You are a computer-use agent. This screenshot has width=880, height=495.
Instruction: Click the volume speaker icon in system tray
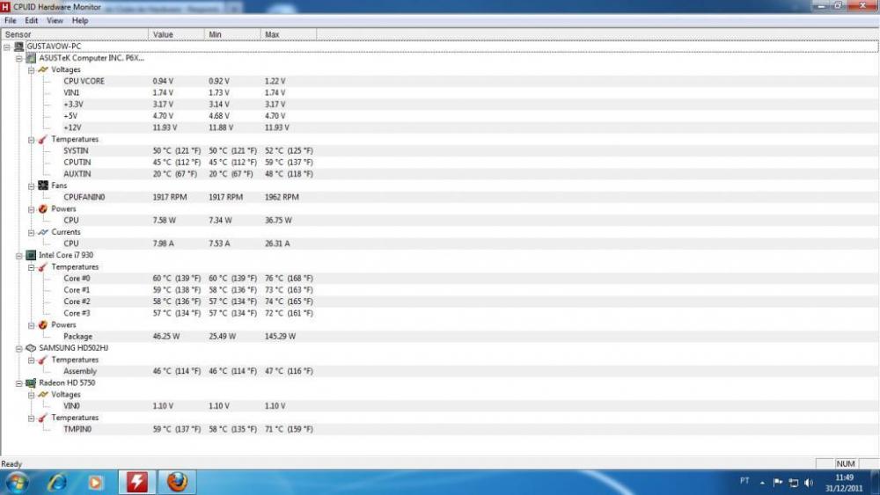tap(809, 483)
